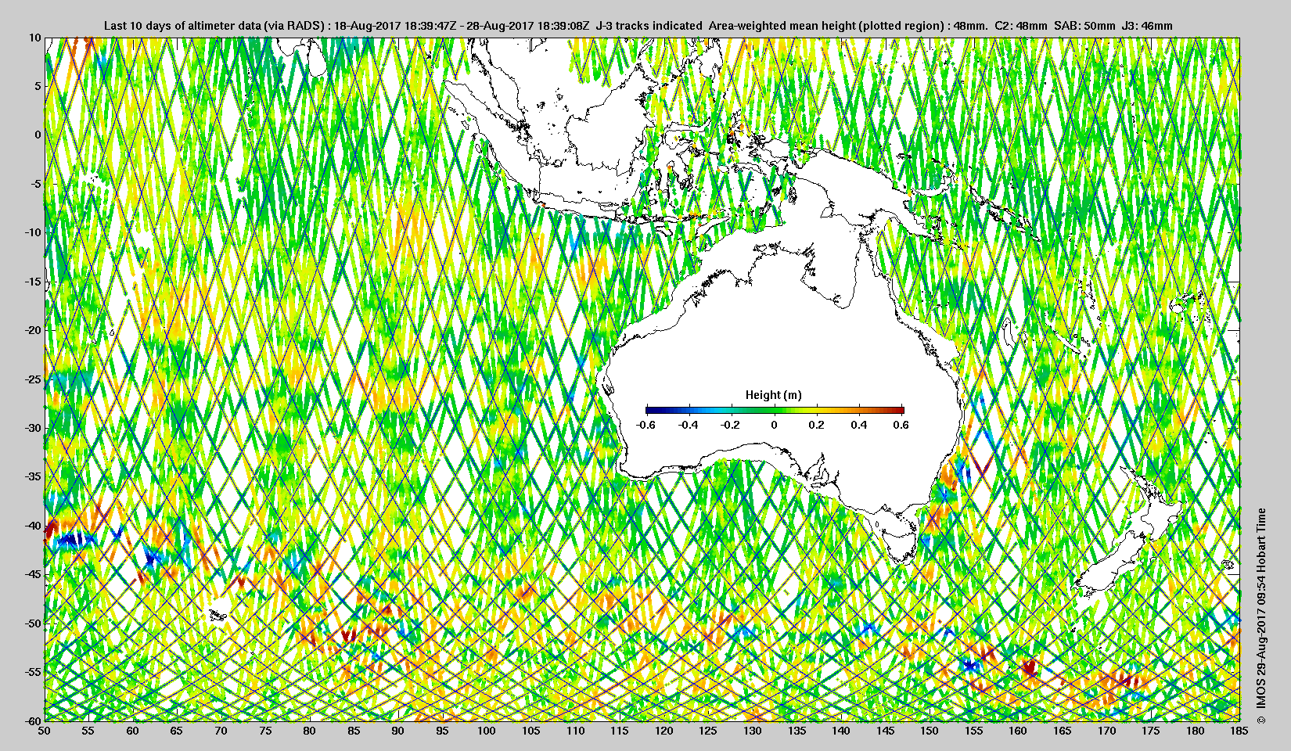Click longitude label 75 on the bottom axis

[x=264, y=731]
